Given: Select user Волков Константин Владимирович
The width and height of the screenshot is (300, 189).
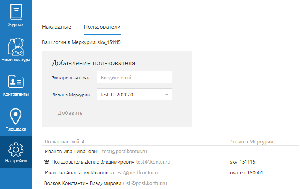Looking at the screenshot, I should 84,183.
